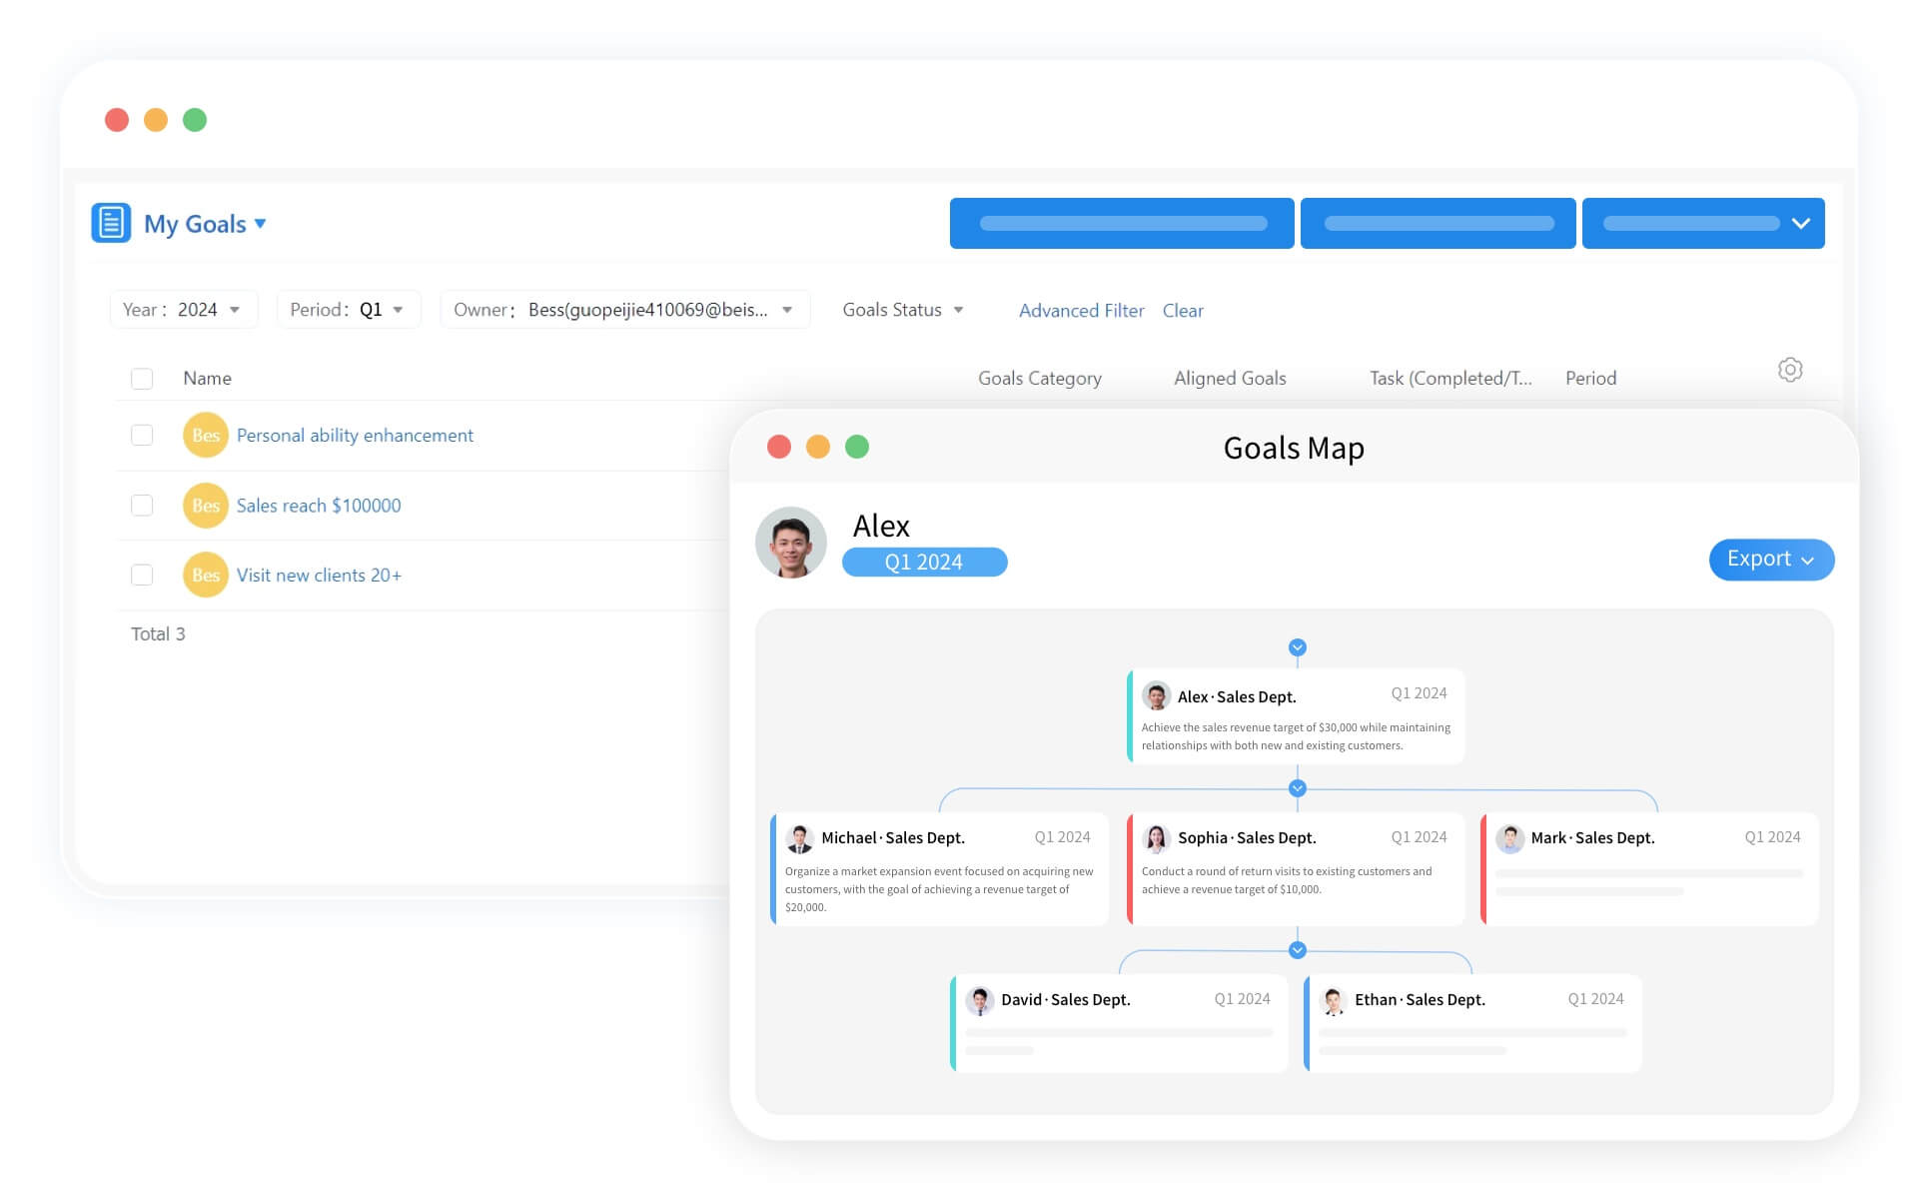Click the Bes avatar beside Sales reach $100000
Image resolution: width=1918 pixels, height=1199 pixels.
pos(206,506)
